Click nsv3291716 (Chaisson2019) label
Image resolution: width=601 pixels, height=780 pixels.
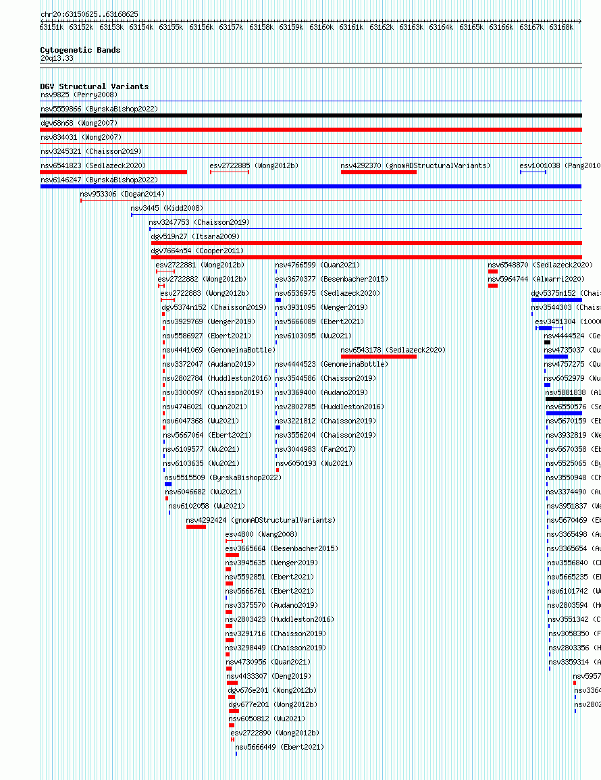[276, 633]
